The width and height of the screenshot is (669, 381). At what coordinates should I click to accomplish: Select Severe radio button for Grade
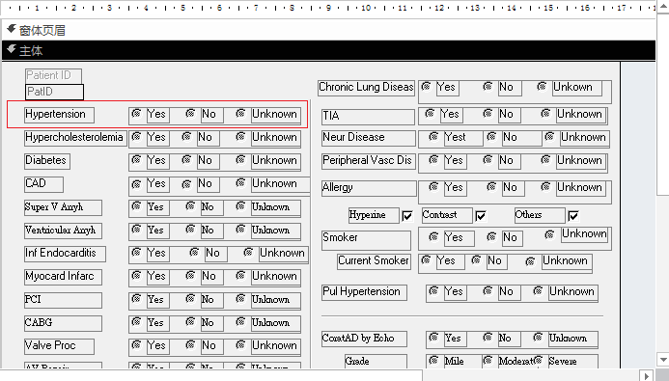[538, 361]
